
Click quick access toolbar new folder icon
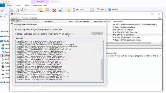point(6,2)
